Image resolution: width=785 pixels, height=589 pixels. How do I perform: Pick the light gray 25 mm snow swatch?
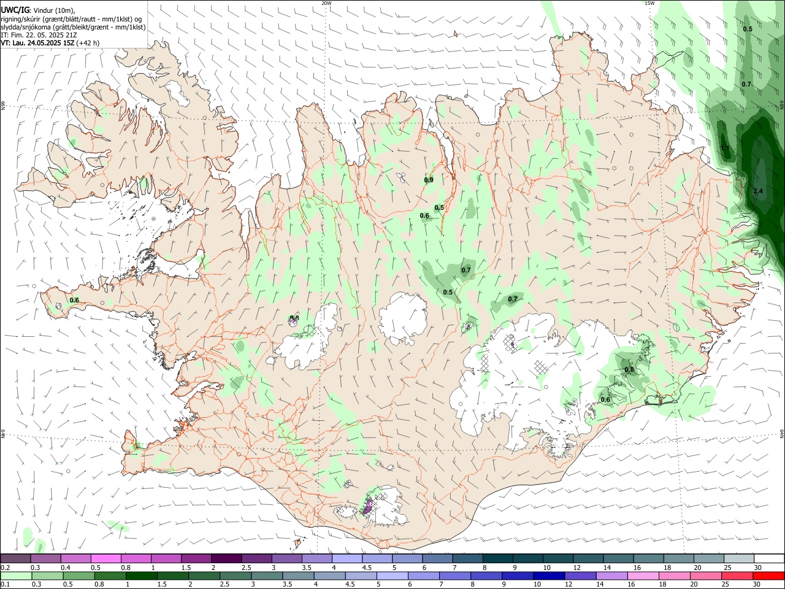pos(739,558)
